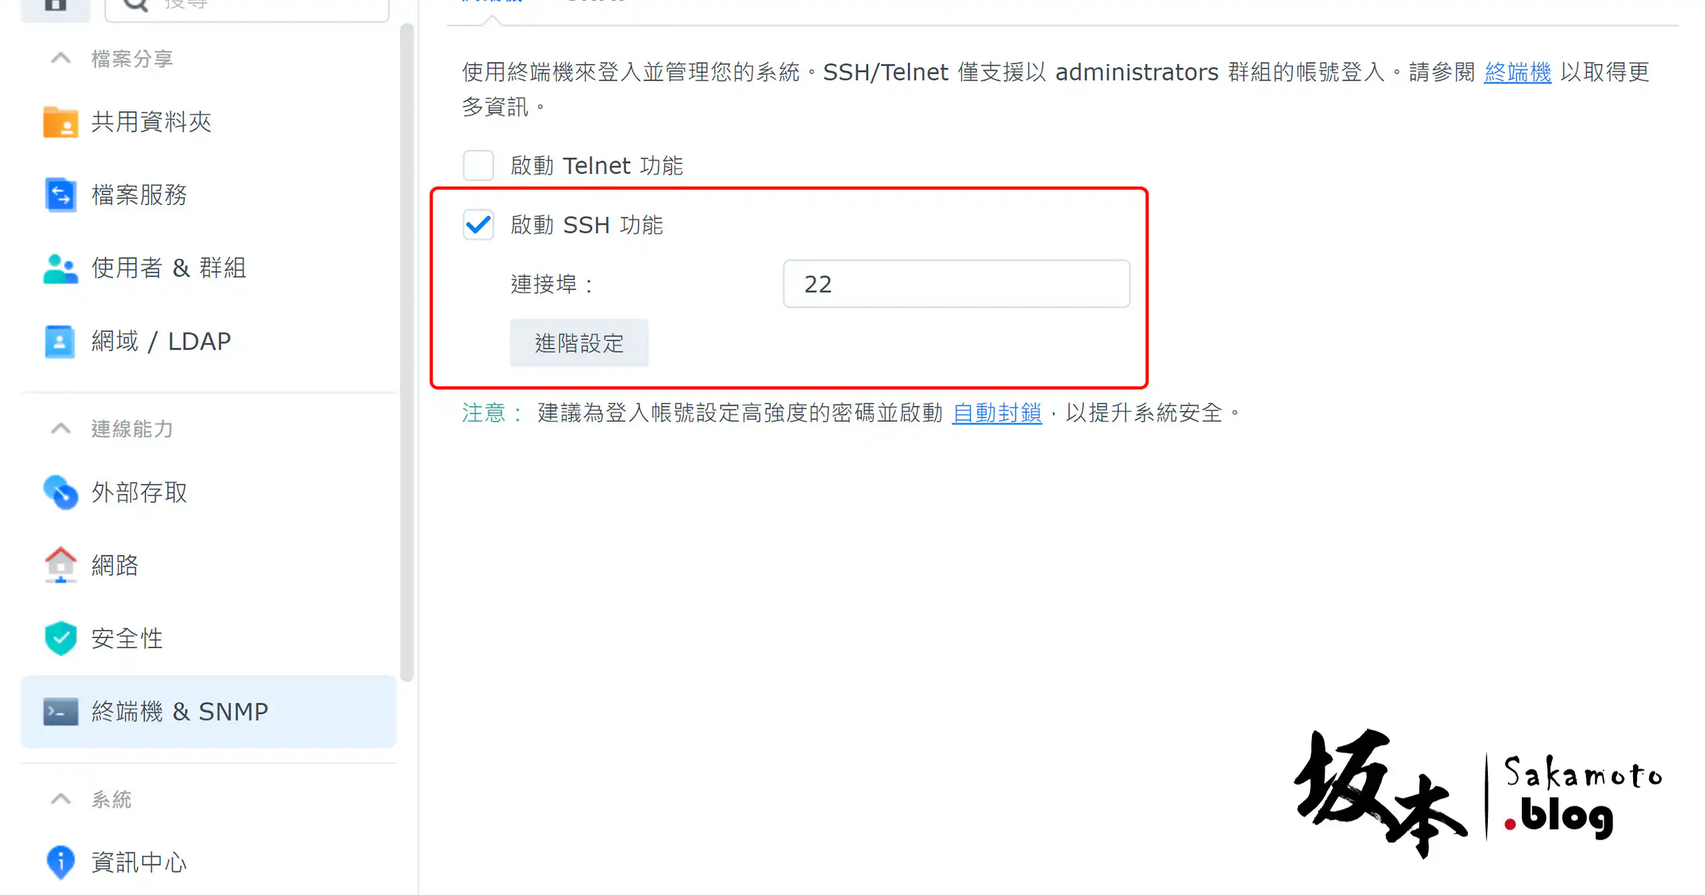Click the 進階設定 advanced settings button

[579, 343]
